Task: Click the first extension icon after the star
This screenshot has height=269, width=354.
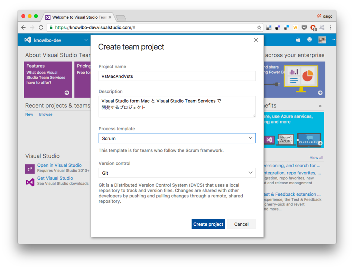Action: coord(269,28)
